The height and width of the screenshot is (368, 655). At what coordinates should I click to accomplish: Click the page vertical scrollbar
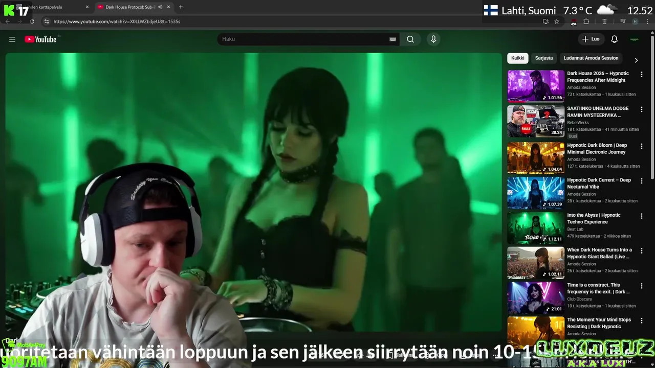[x=652, y=107]
